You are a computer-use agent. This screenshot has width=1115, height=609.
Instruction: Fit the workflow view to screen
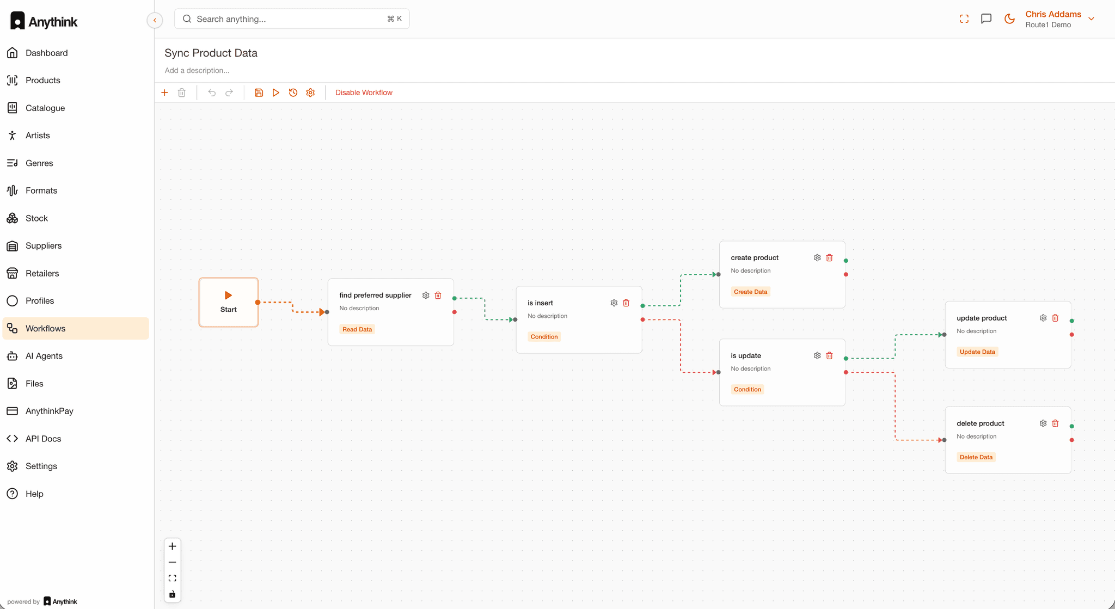(172, 578)
